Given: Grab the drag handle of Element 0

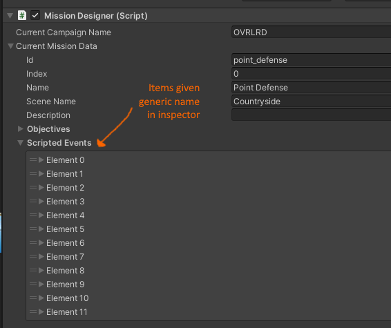Looking at the screenshot, I should 33,160.
